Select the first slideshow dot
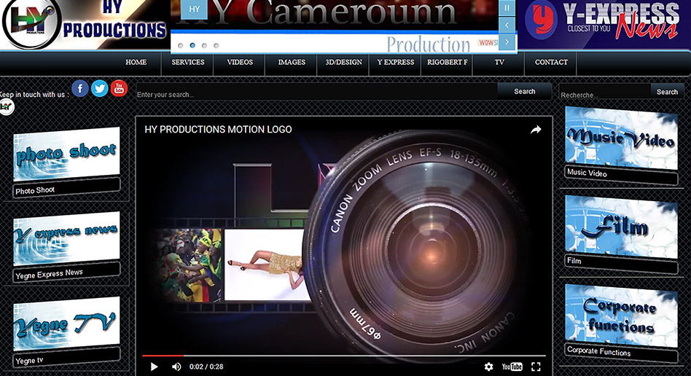The height and width of the screenshot is (376, 691). (180, 45)
